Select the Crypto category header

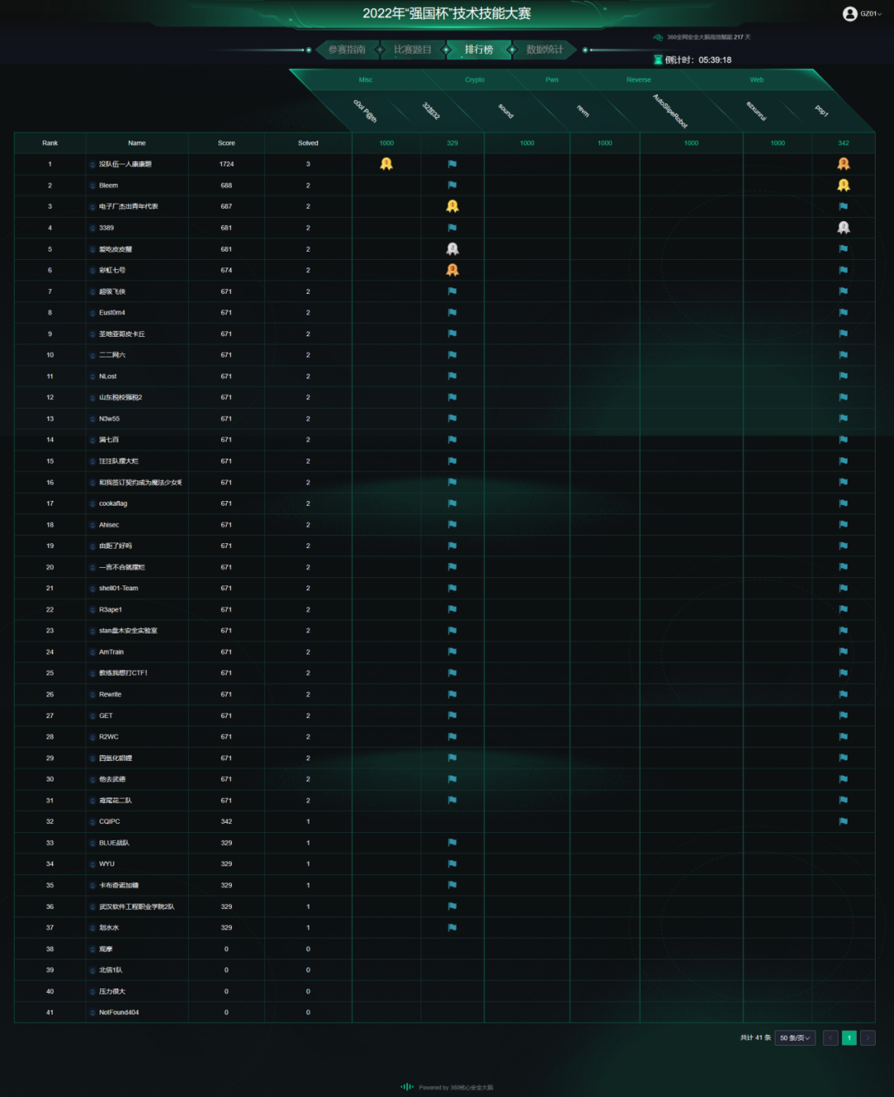474,80
